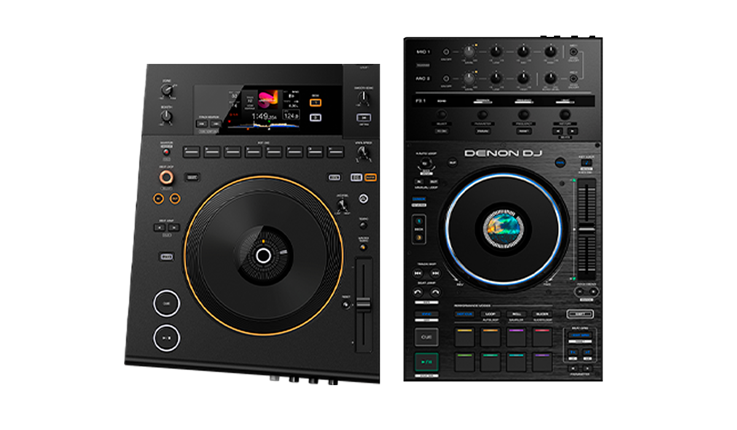Enable the SLIP button on the Pioneer player

point(166,256)
